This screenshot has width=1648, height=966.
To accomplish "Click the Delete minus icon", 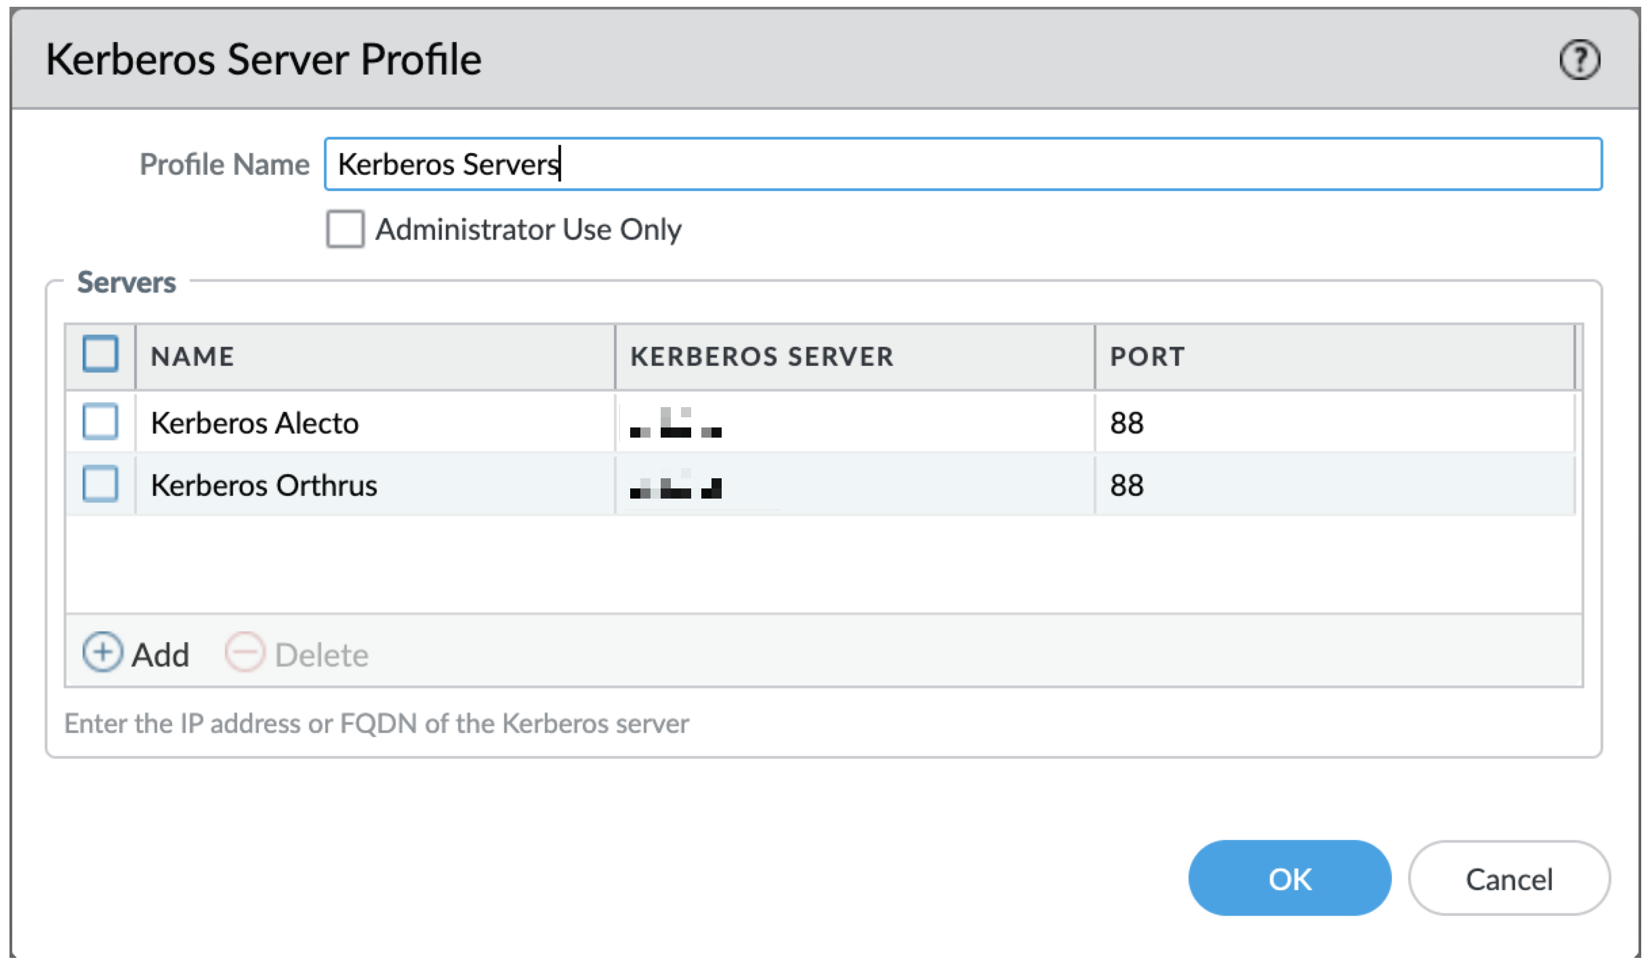I will coord(245,652).
